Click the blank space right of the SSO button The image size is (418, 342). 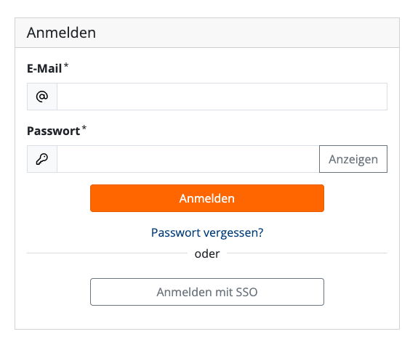pyautogui.click(x=355, y=292)
